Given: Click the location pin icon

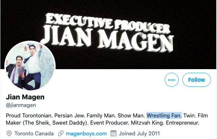Looking at the screenshot, I should [x=9, y=134].
